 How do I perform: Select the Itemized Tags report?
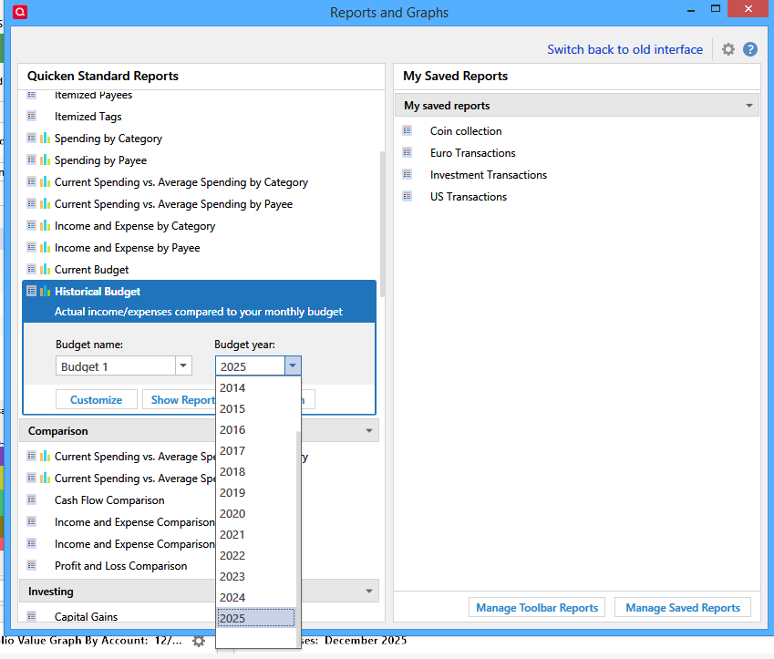click(88, 117)
